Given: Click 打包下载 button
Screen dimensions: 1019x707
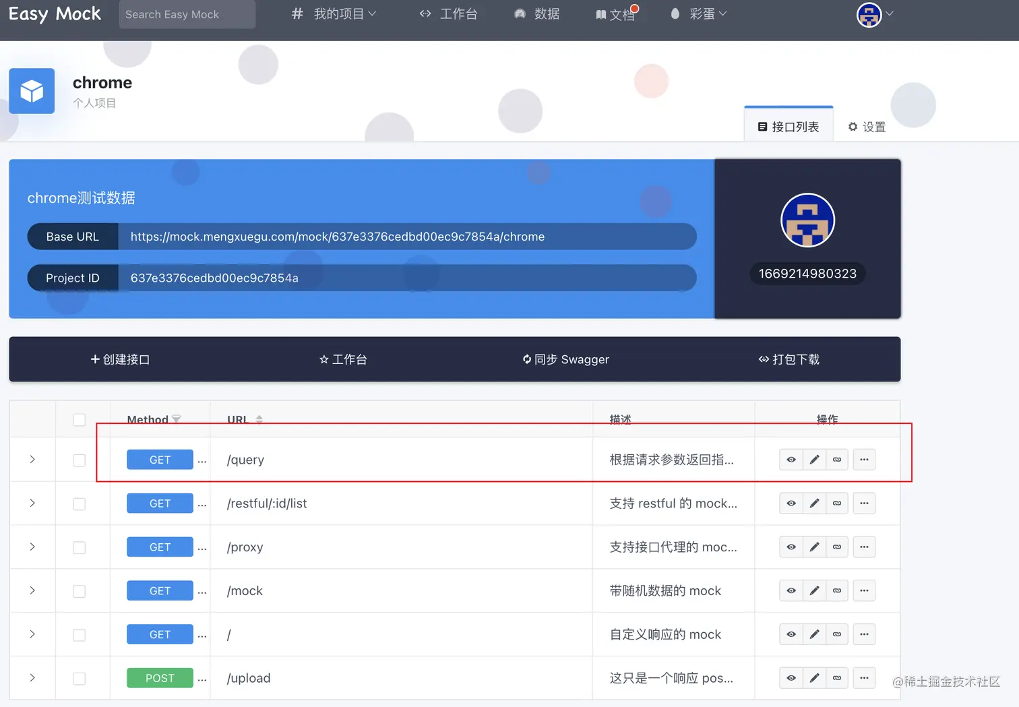Looking at the screenshot, I should [789, 359].
